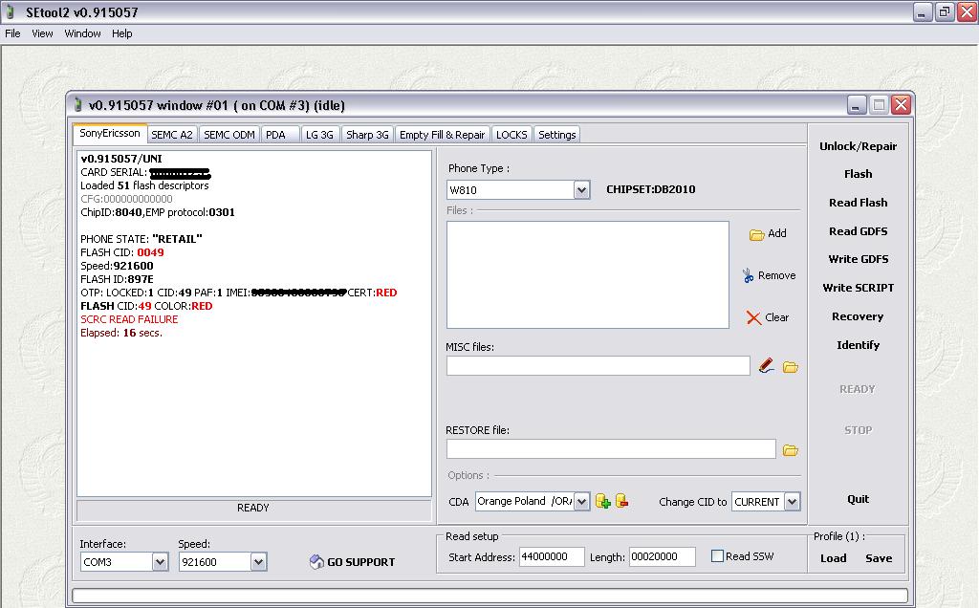
Task: Expand the Speed 921600 dropdown
Action: click(x=258, y=562)
